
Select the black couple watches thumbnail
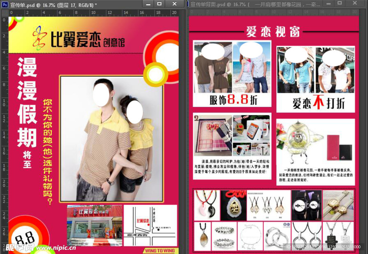(x=307, y=205)
